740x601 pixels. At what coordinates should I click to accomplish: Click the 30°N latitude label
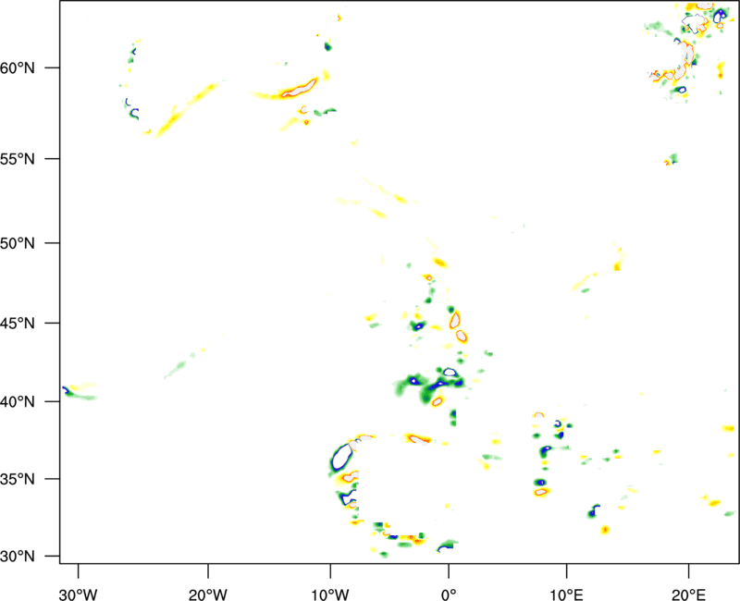tap(18, 557)
